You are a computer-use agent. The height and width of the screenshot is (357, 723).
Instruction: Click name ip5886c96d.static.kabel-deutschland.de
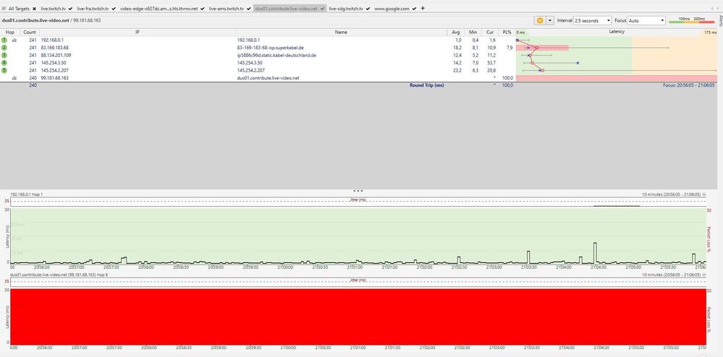pos(276,55)
